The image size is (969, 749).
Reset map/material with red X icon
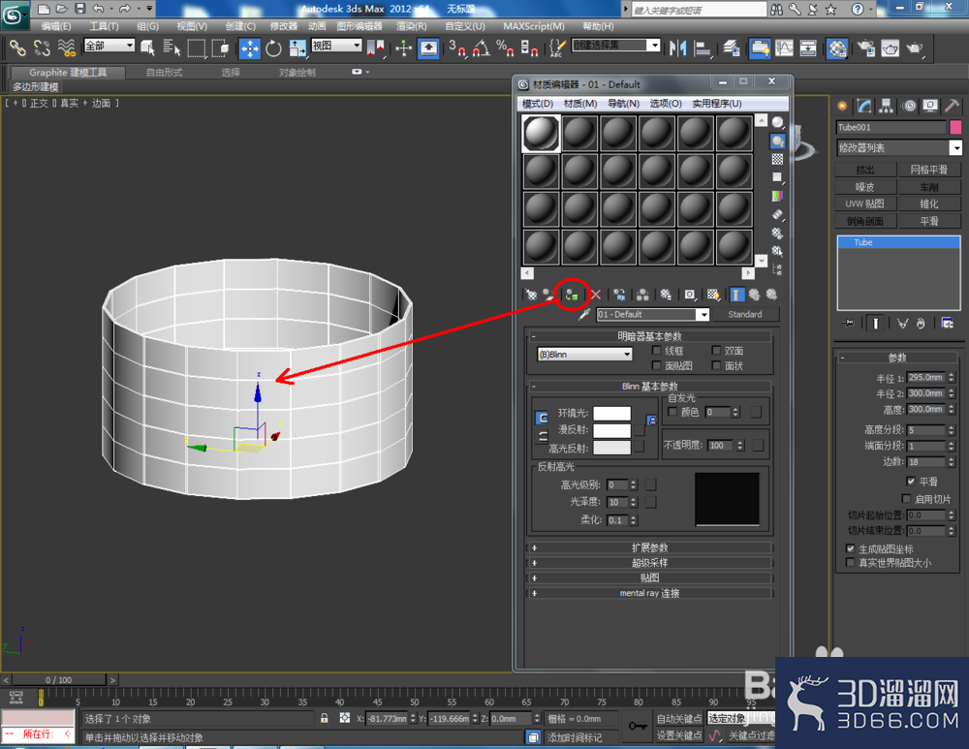tap(596, 295)
